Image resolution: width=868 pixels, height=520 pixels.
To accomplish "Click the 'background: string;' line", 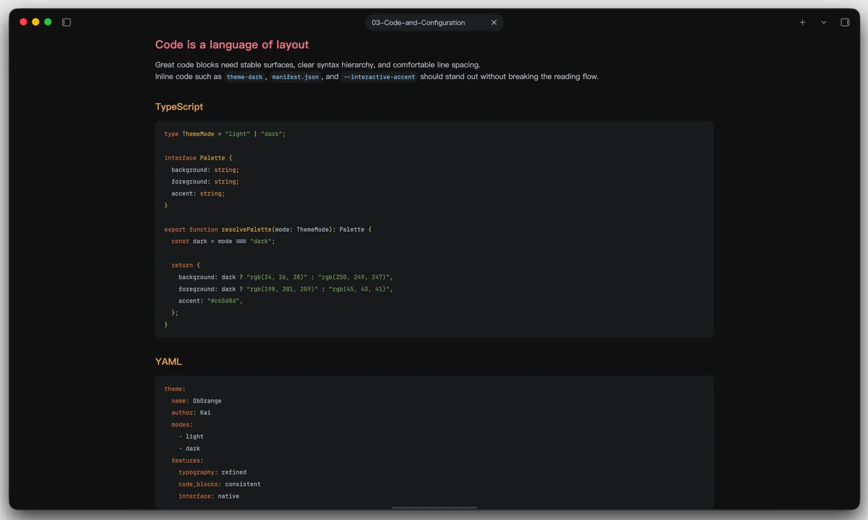I will pos(205,170).
